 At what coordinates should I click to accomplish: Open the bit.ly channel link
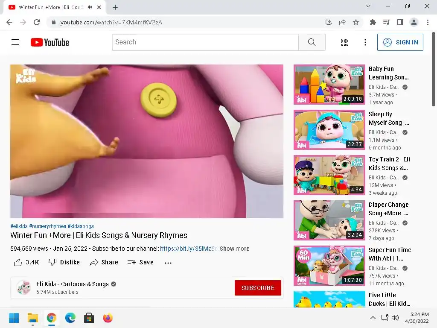coord(188,249)
